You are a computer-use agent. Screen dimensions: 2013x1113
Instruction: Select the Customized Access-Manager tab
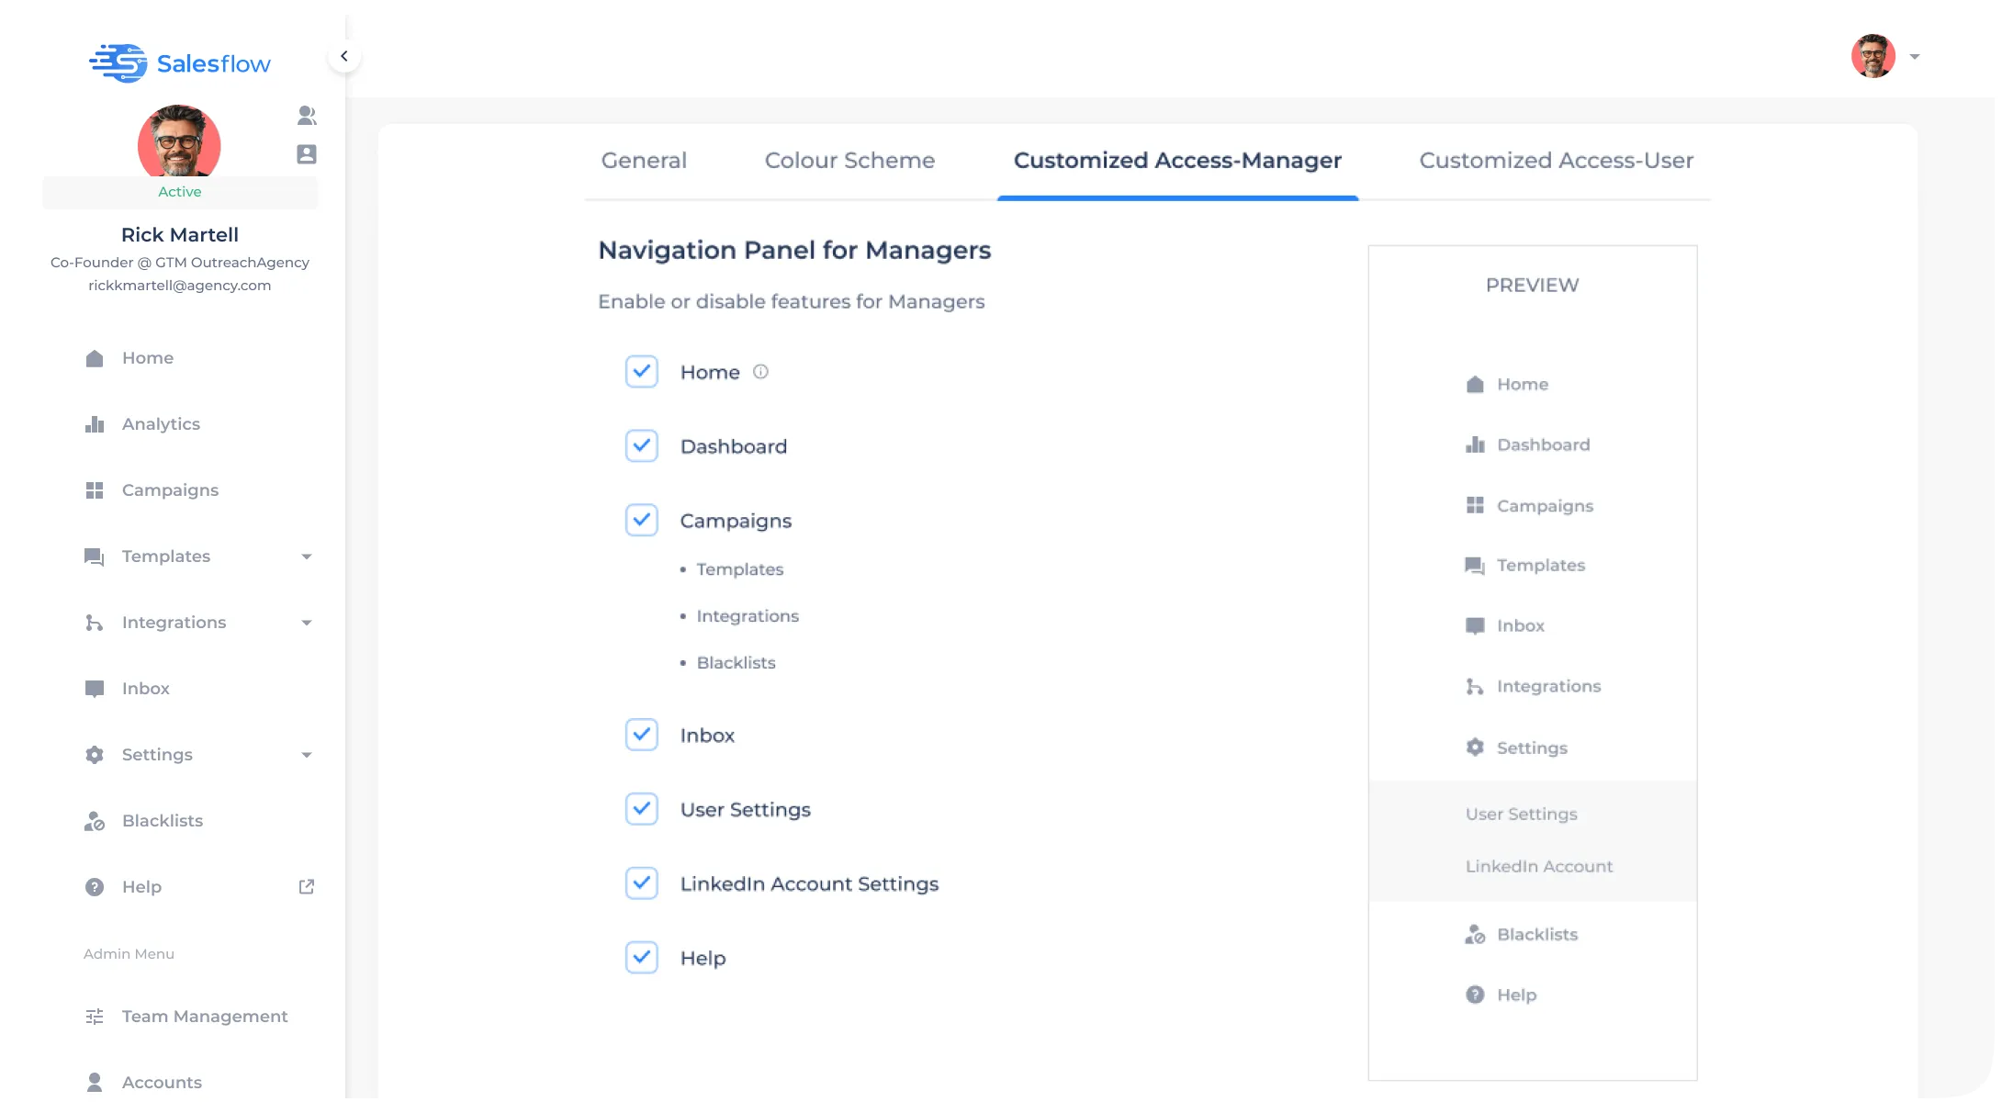pyautogui.click(x=1177, y=161)
